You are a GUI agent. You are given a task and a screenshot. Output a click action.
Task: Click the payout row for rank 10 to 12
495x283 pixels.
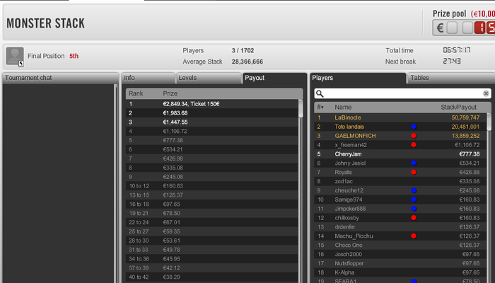[212, 186]
